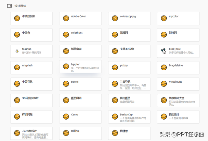Visit the 搞定设计 link
The image size is (208, 141).
coord(174,114)
